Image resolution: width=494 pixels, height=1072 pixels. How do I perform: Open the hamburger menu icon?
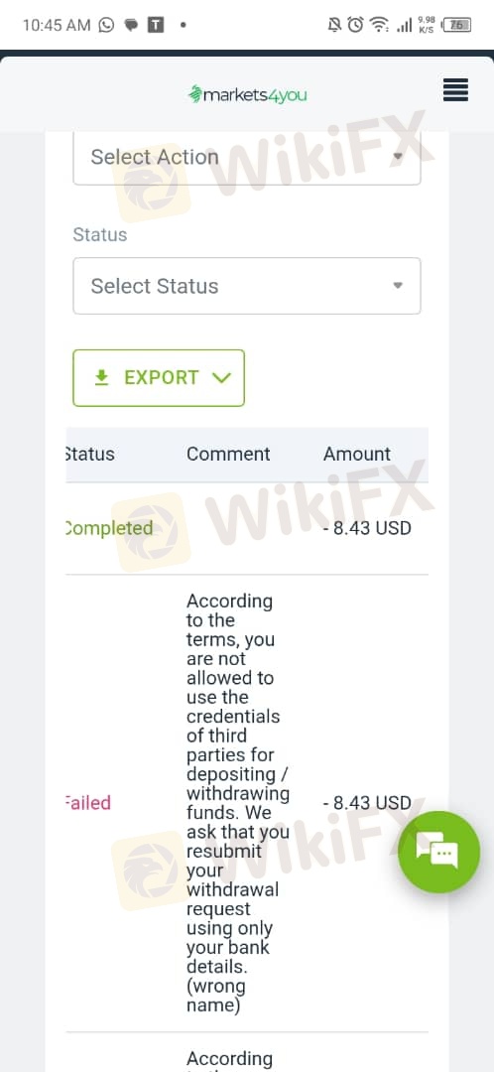point(455,90)
